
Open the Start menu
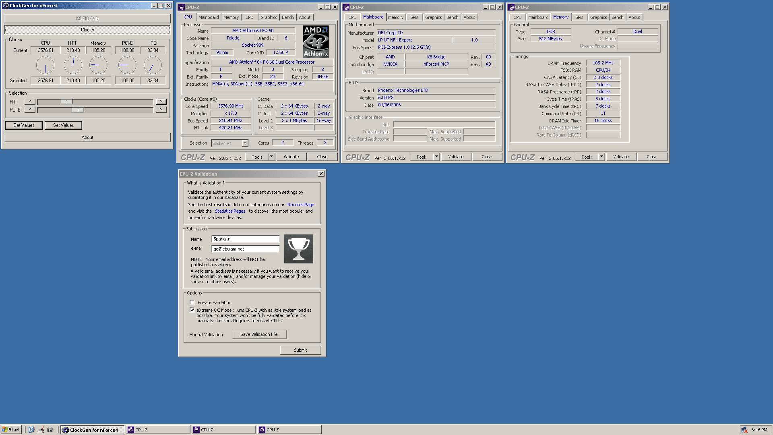pos(11,430)
